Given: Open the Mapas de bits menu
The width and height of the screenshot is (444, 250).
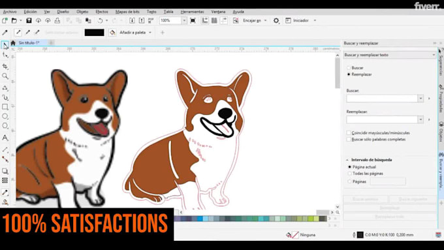Looking at the screenshot, I should (x=127, y=12).
